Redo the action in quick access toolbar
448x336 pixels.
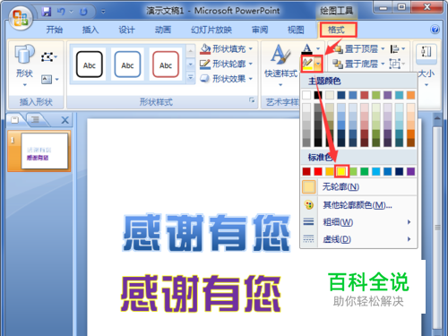click(x=83, y=12)
